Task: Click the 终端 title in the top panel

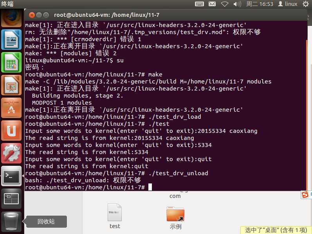Action: click(7, 4)
